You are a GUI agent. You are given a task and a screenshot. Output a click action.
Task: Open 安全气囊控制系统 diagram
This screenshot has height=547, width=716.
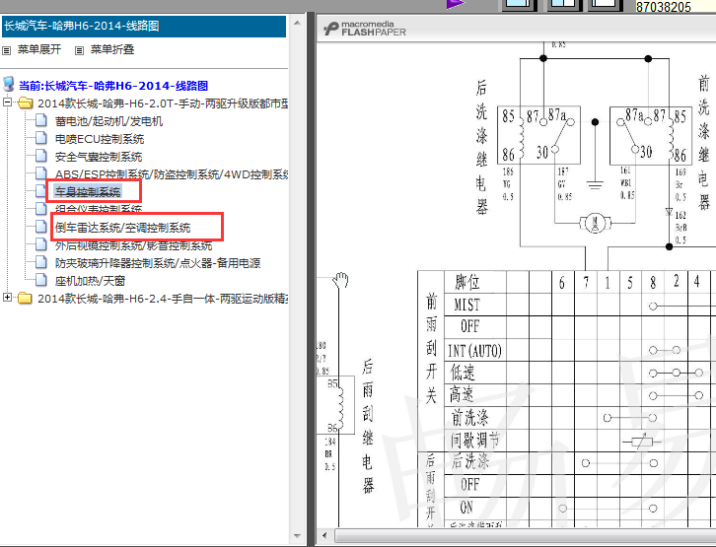(99, 157)
